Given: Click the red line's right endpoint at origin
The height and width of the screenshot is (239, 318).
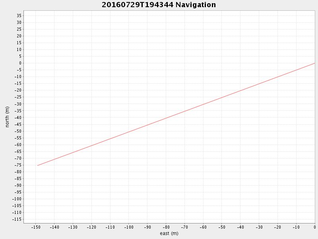Looking at the screenshot, I should tap(314, 63).
